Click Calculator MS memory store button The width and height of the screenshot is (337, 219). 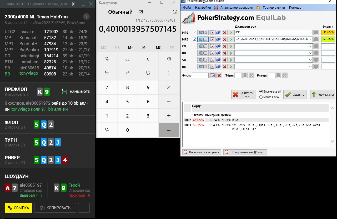tap(158, 47)
